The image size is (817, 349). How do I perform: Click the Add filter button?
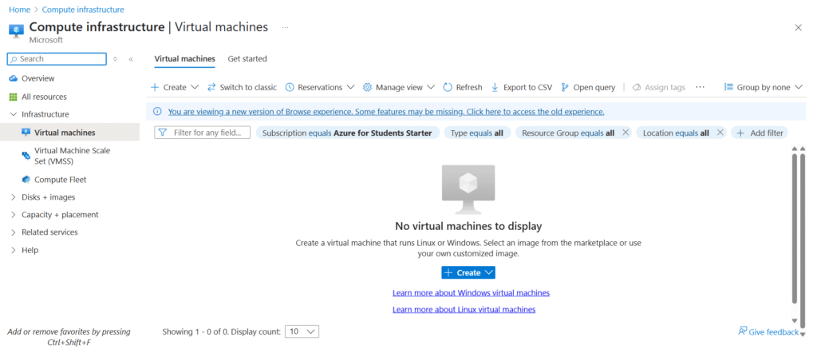click(760, 133)
